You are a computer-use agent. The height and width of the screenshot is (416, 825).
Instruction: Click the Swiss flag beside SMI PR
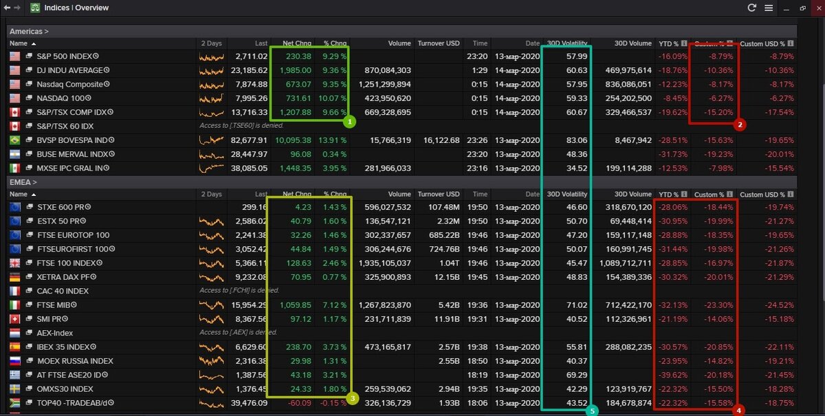click(x=14, y=319)
